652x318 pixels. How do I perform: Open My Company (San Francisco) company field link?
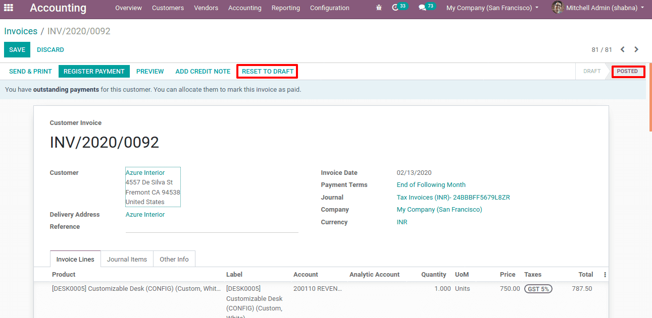[x=439, y=210]
